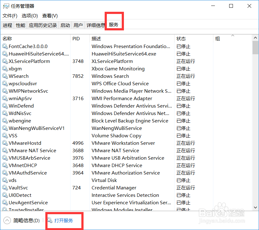
Task: Click the 打开服务 link
Action: (64, 221)
